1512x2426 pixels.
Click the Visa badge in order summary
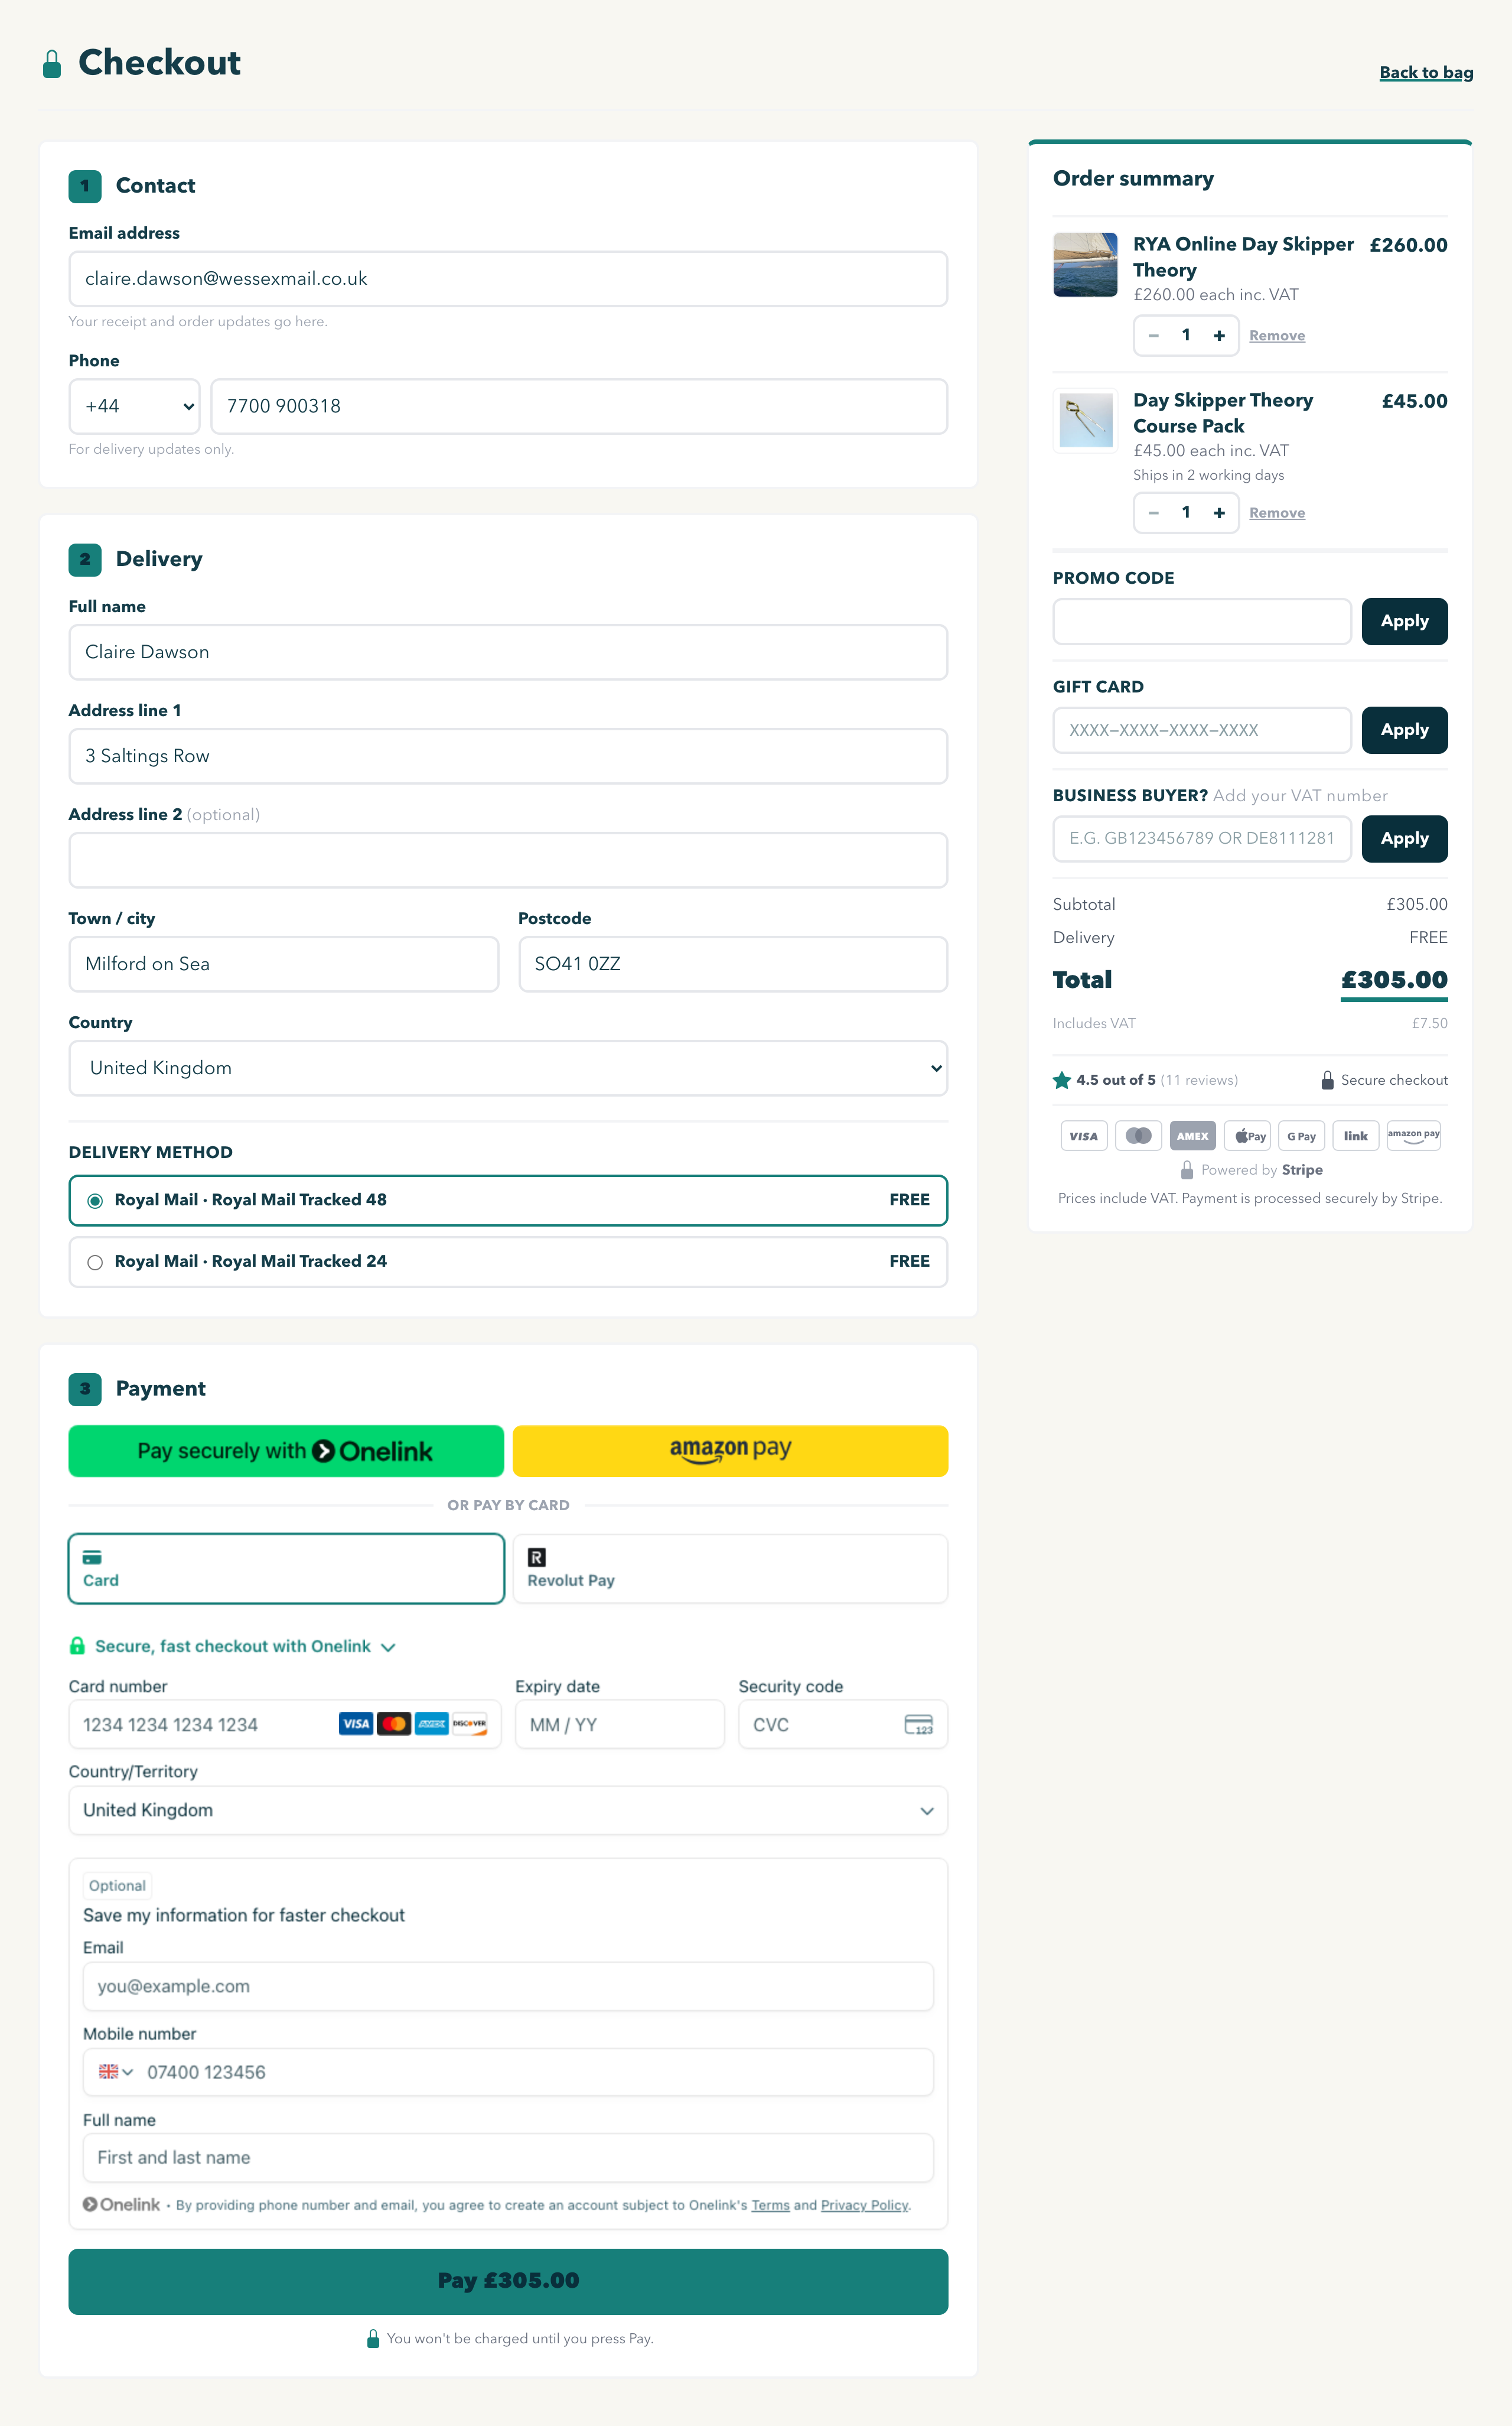pos(1083,1136)
